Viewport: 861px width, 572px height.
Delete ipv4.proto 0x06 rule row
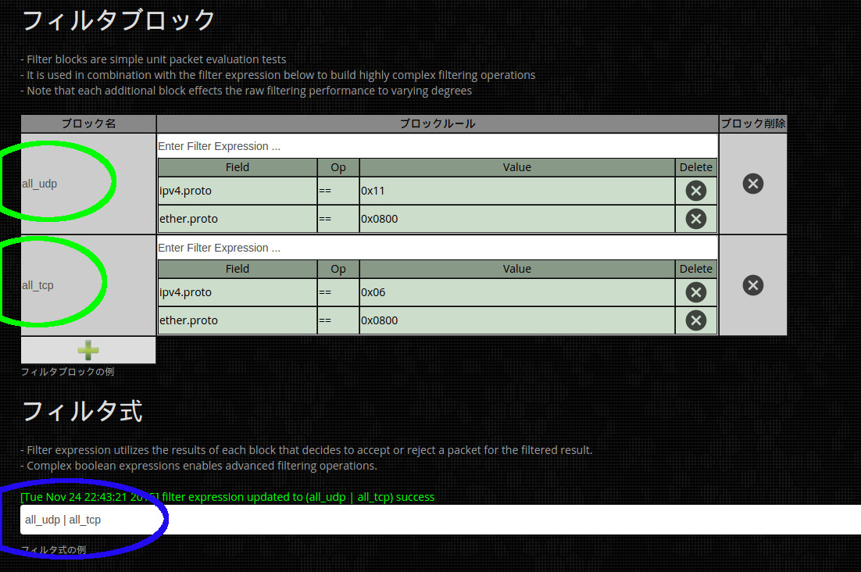[x=695, y=292]
